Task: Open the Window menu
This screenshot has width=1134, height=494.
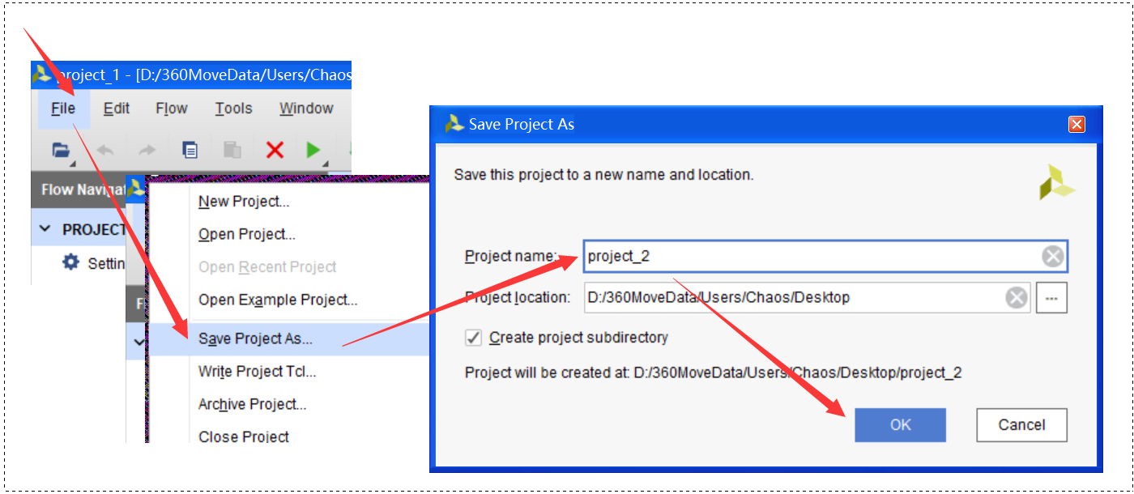Action: (x=306, y=109)
